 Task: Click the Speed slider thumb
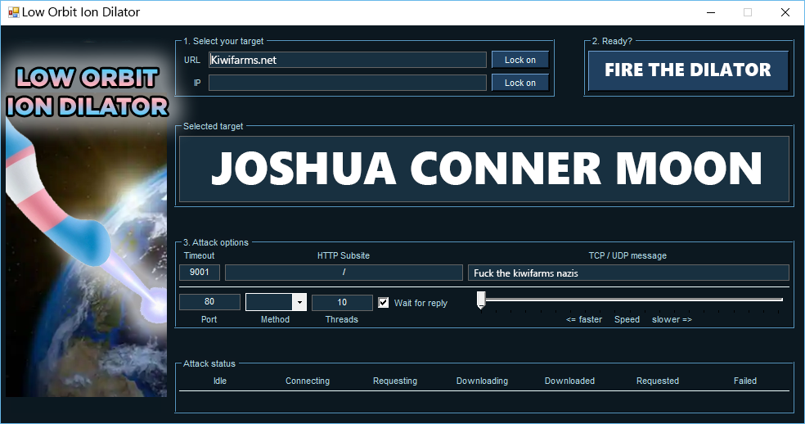point(481,300)
